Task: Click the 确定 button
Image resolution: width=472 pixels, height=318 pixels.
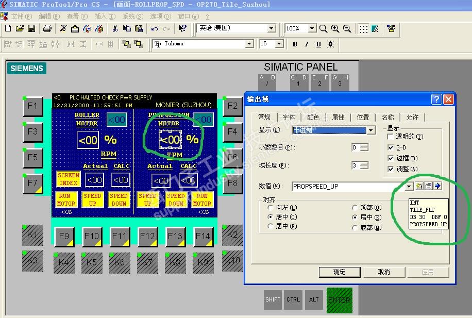Action: [340, 272]
